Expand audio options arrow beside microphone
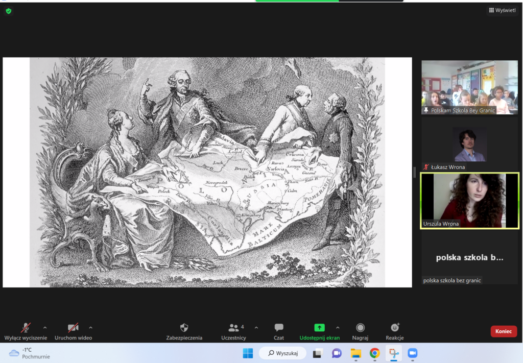The width and height of the screenshot is (523, 363). coord(45,327)
